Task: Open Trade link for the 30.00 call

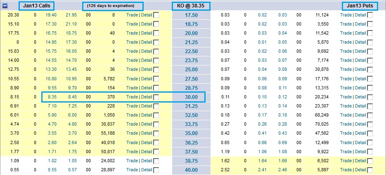Action: [x=132, y=97]
